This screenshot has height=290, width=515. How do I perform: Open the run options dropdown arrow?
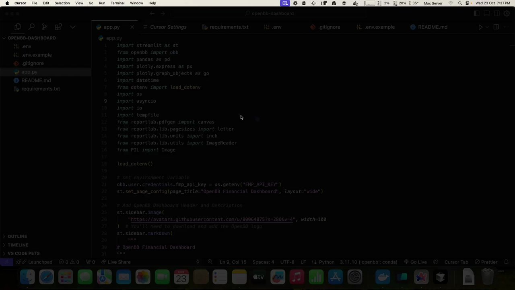tap(487, 27)
